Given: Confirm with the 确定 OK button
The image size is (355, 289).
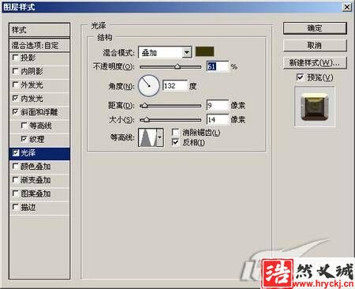Looking at the screenshot, I should 315,28.
